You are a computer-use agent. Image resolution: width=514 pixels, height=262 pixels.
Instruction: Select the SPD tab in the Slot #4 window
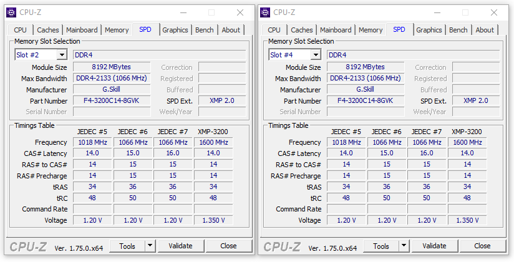click(399, 29)
